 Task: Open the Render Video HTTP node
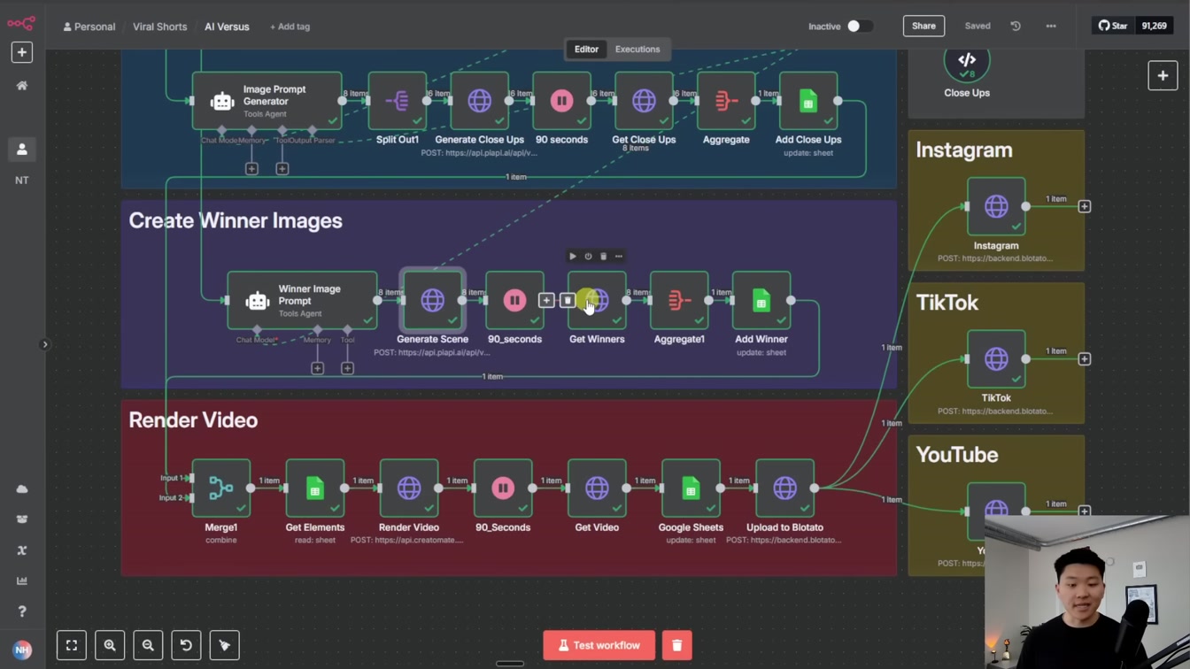pos(409,488)
